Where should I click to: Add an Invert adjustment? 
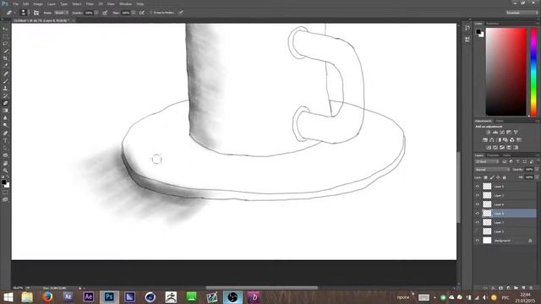tap(489, 148)
